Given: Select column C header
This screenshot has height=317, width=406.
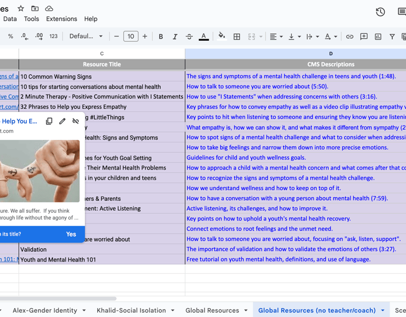Looking at the screenshot, I should tap(101, 53).
